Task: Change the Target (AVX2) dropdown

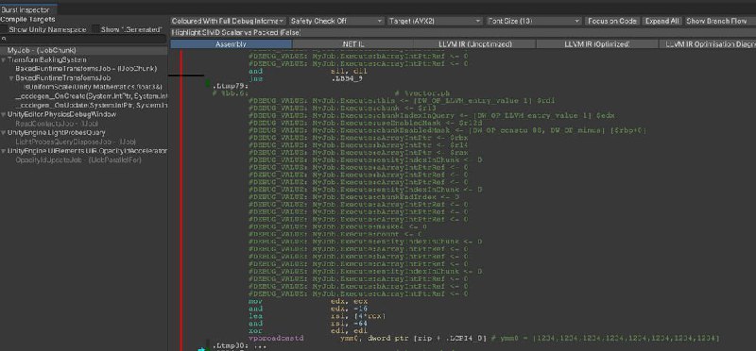Action: click(x=435, y=21)
